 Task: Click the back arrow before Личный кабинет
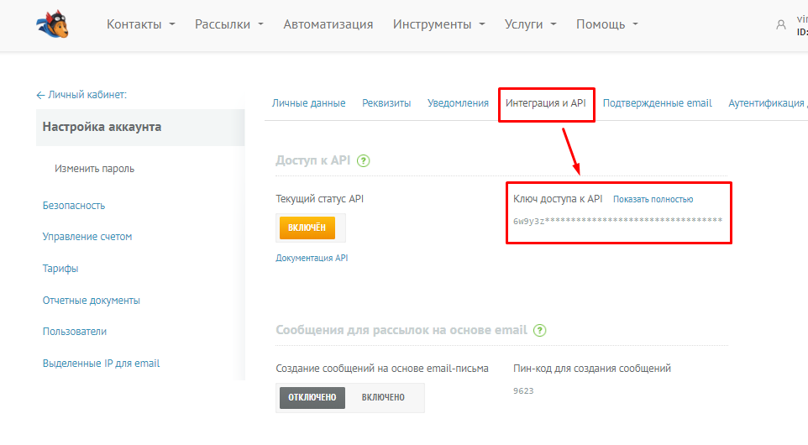[40, 95]
